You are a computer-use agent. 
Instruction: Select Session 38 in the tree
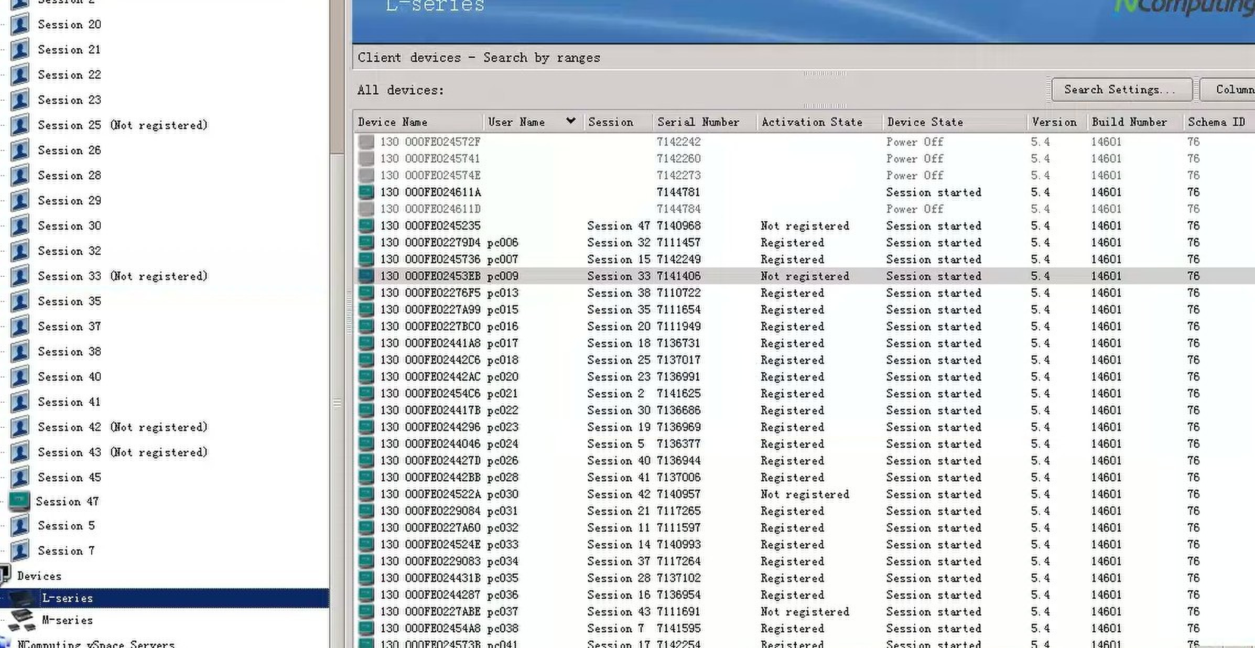pyautogui.click(x=69, y=352)
